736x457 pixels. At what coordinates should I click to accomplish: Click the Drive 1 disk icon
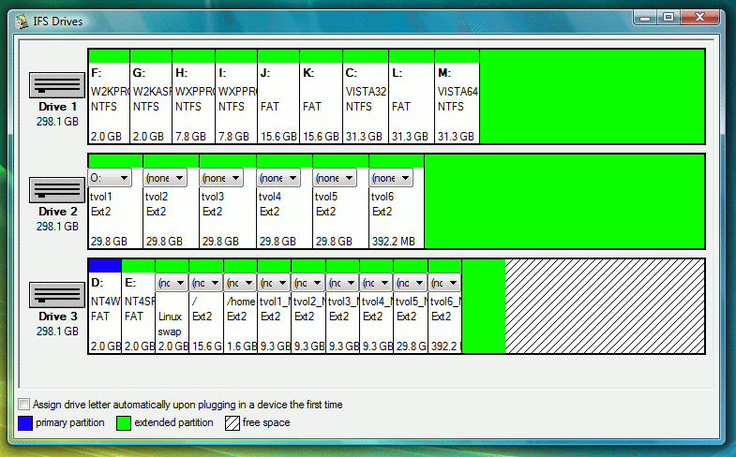coord(56,85)
